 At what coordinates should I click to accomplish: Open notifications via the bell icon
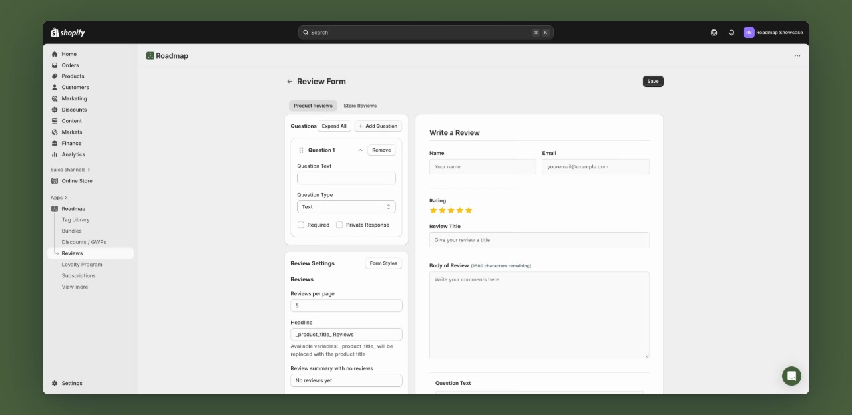coord(731,32)
